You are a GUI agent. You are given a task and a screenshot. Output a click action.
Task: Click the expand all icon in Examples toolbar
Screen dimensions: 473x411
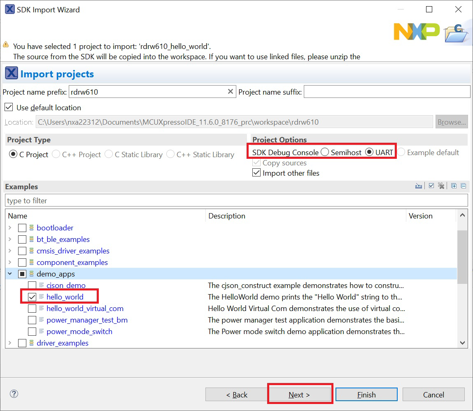pos(454,186)
